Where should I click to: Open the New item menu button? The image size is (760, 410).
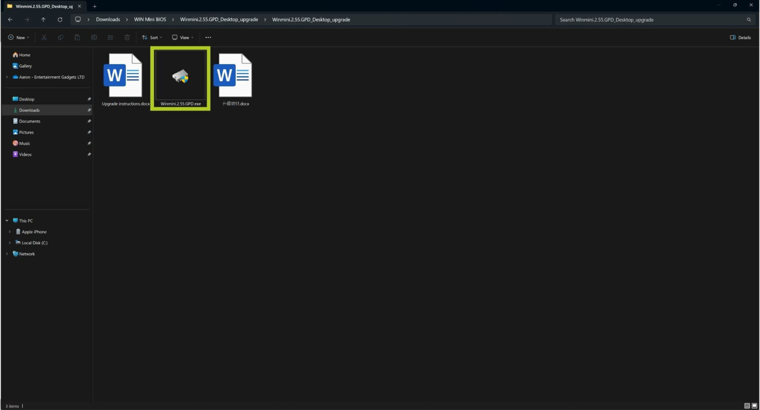(19, 37)
